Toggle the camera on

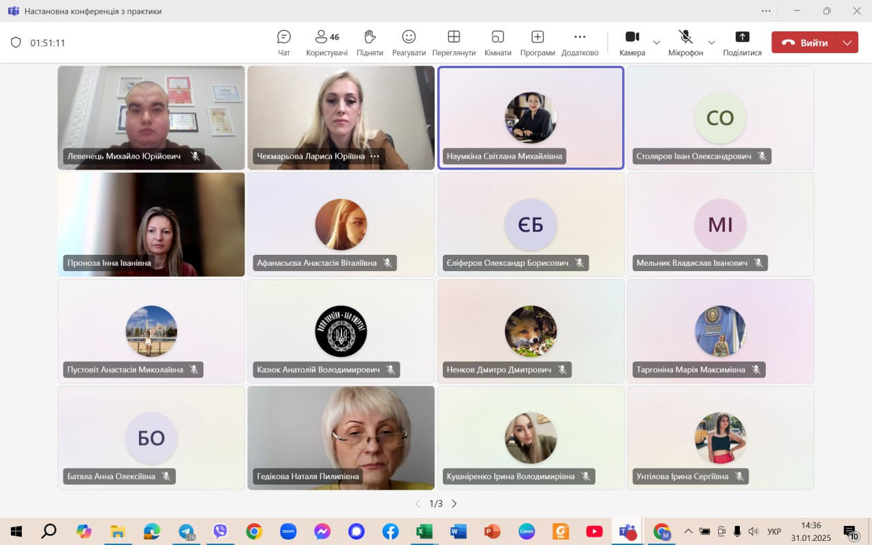coord(632,42)
